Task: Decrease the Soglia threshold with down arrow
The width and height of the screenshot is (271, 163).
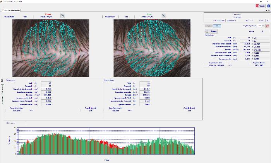Action: [x=262, y=27]
